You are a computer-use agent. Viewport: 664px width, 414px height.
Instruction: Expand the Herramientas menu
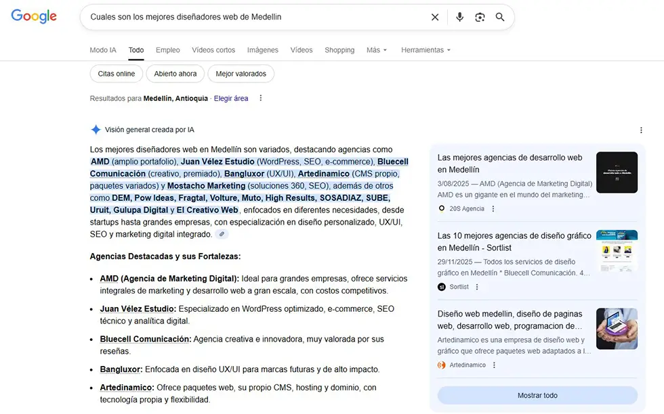[422, 50]
